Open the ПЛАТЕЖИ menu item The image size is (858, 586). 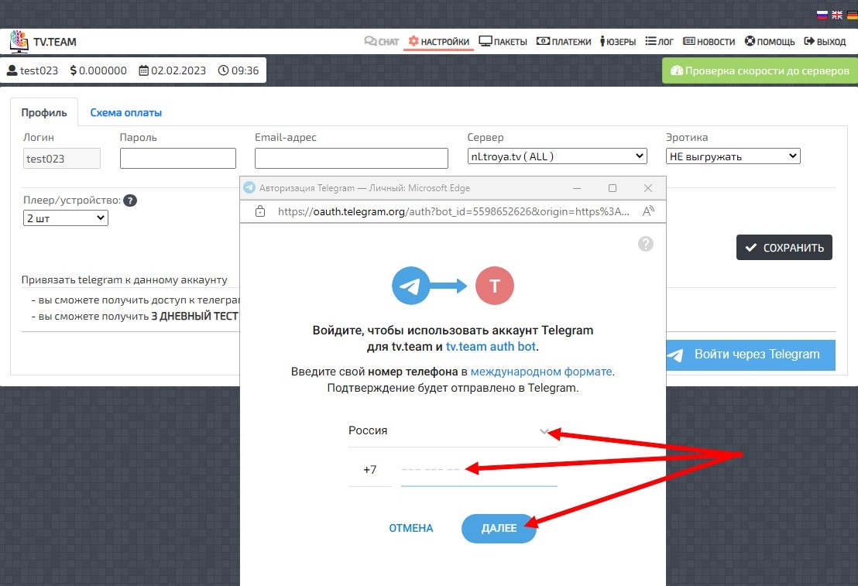point(564,42)
